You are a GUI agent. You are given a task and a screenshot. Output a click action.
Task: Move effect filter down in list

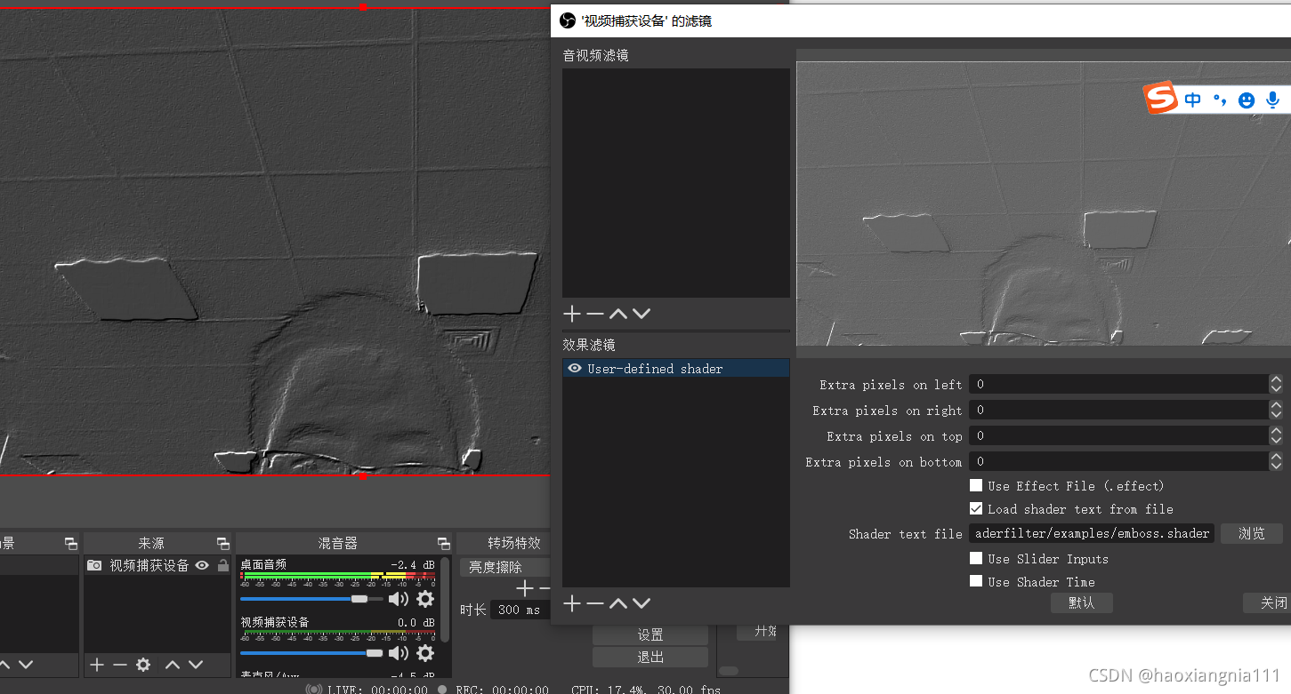641,604
